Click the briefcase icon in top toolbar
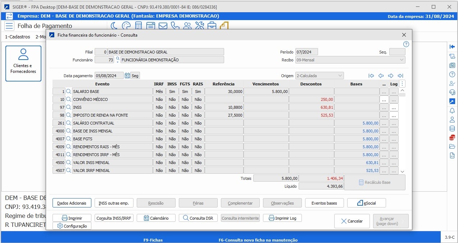The image size is (458, 243). (x=212, y=26)
